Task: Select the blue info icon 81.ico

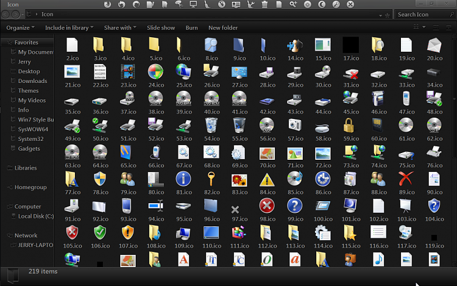Action: [183, 179]
